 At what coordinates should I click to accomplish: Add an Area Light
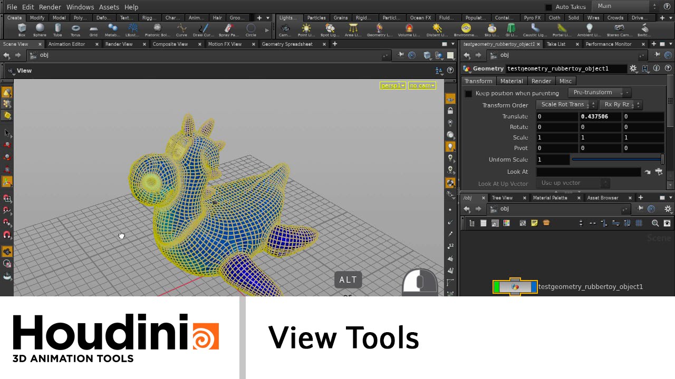pyautogui.click(x=353, y=29)
